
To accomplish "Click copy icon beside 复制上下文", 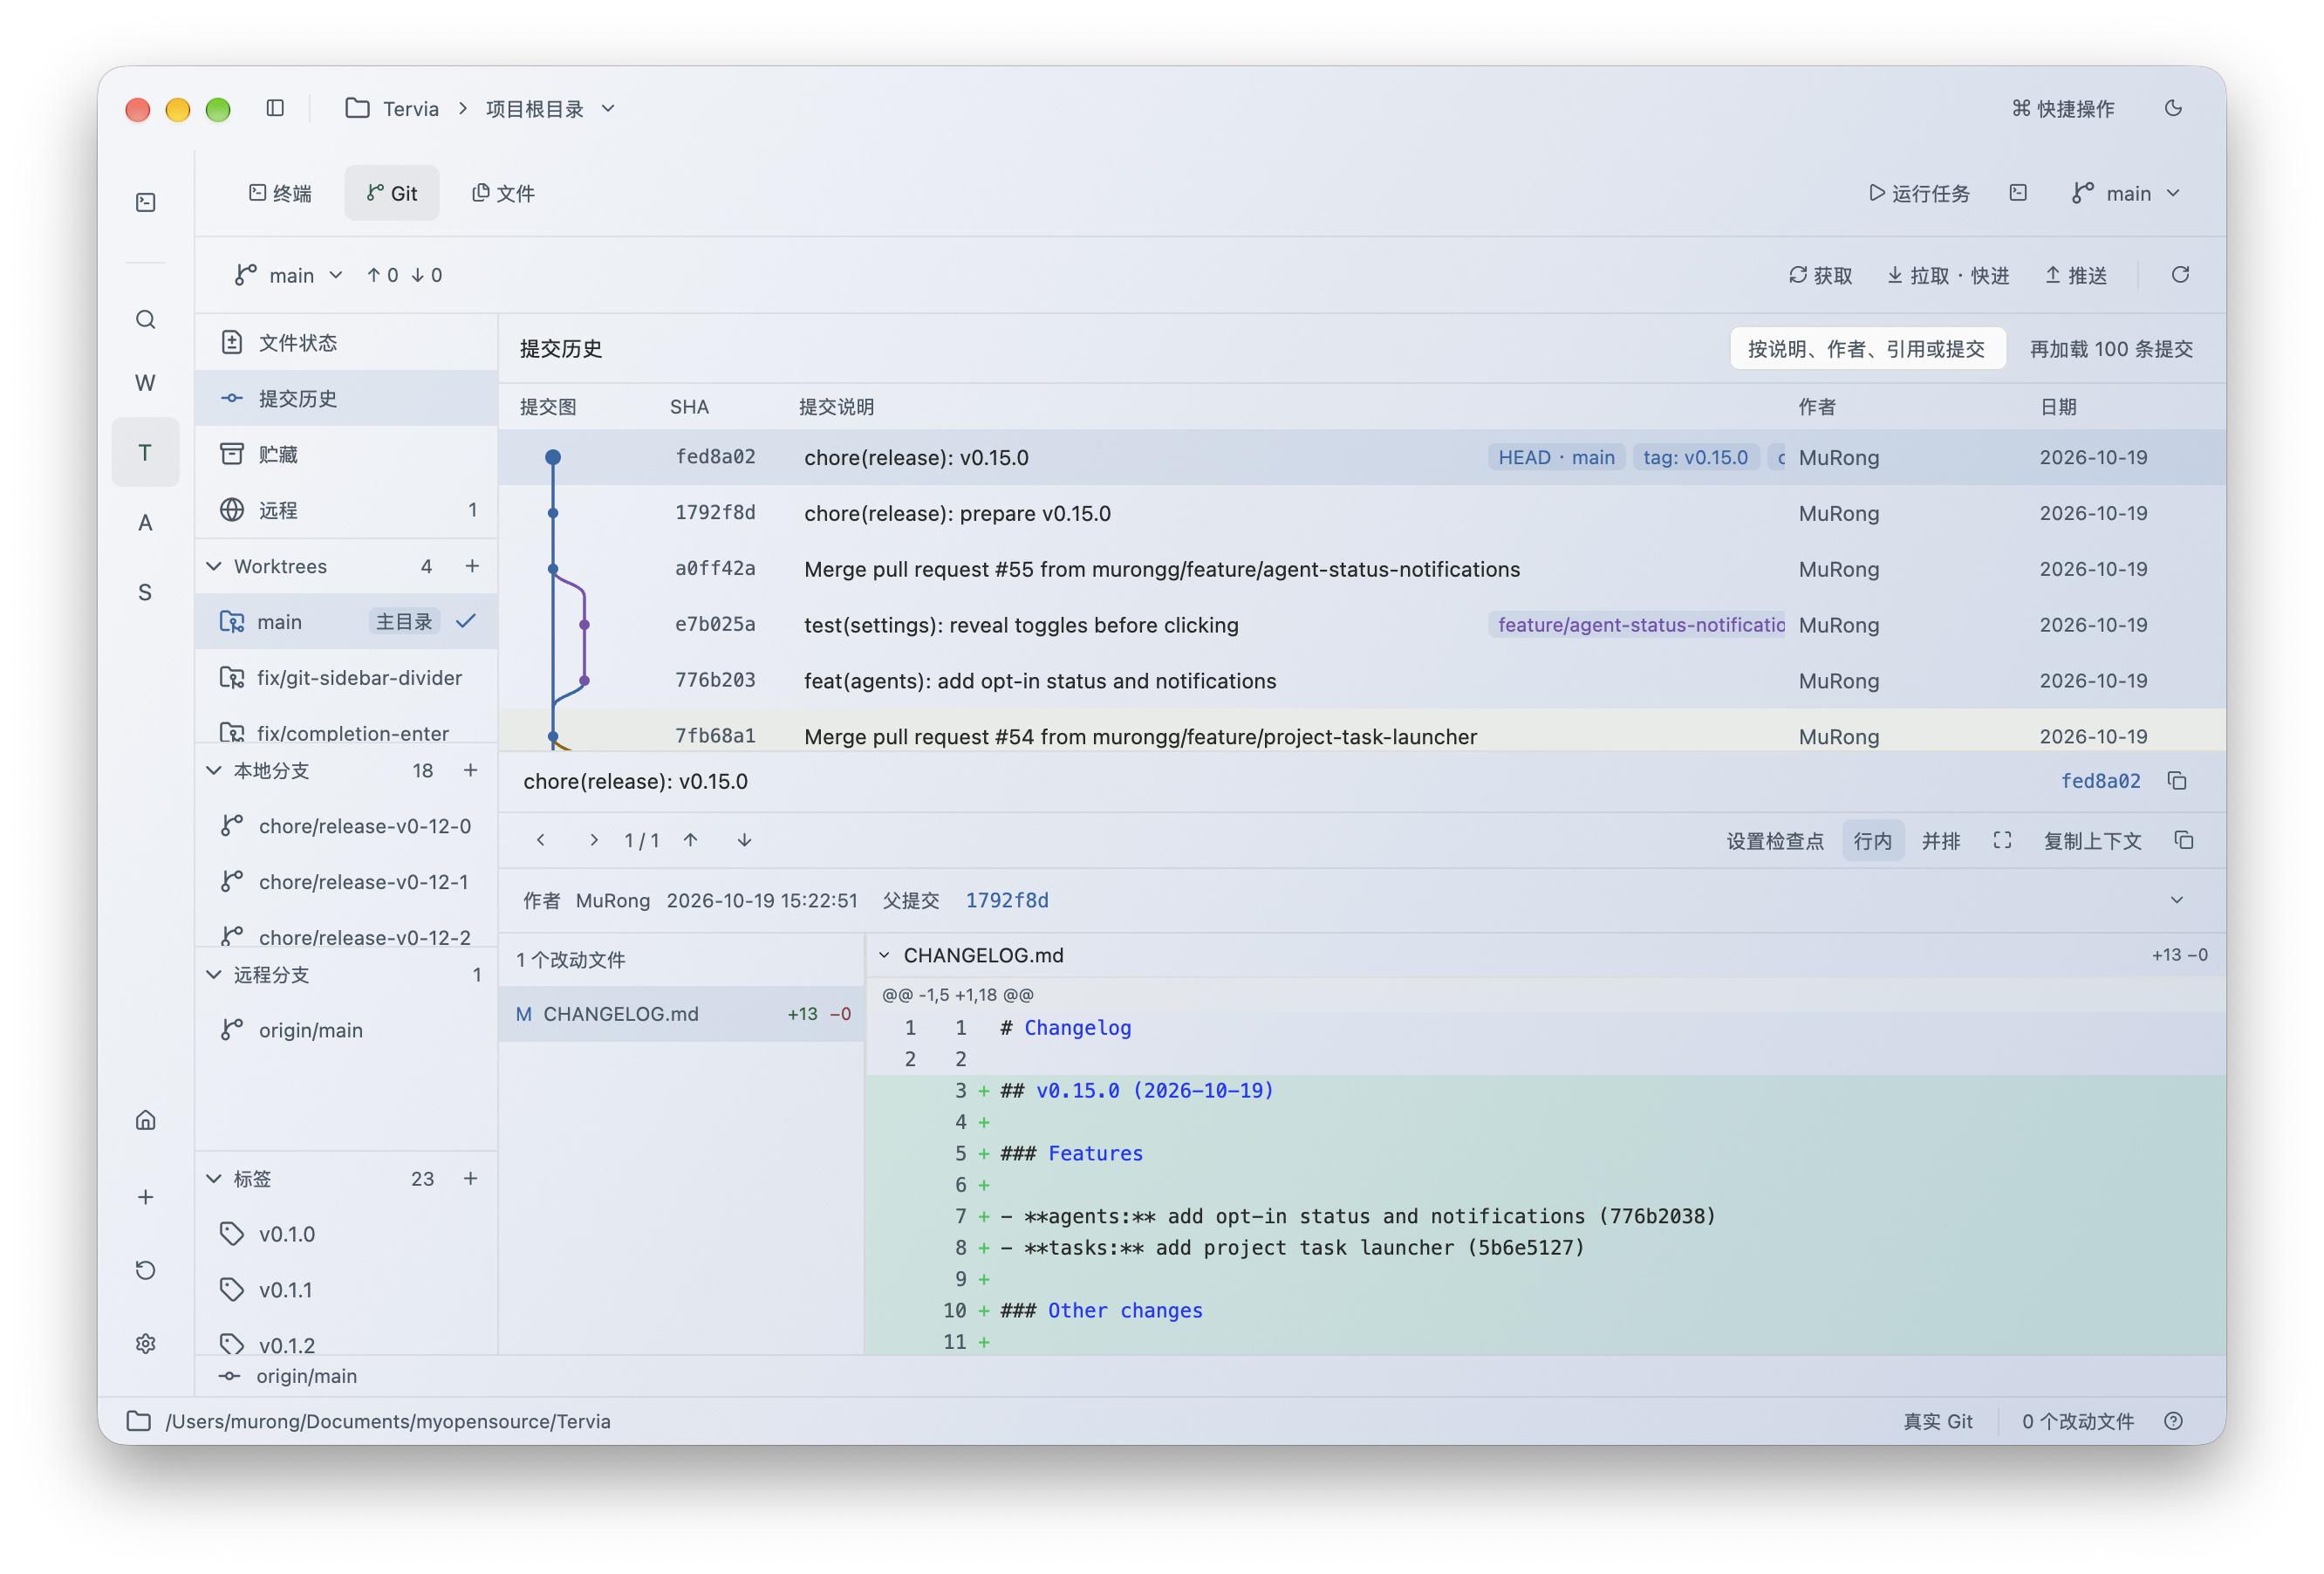I will pyautogui.click(x=2184, y=841).
